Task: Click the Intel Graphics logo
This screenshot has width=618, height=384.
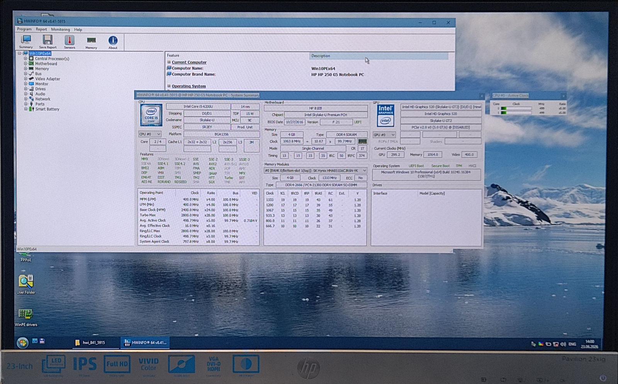Action: (x=385, y=115)
